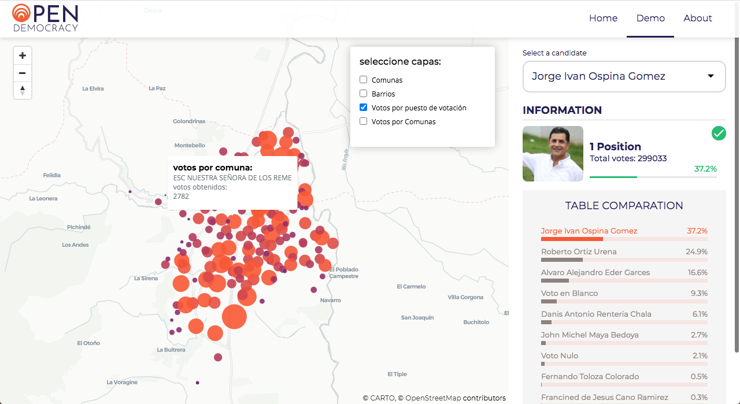Click Alvaro Alejandro Eder Garces' percentage bar
This screenshot has width=740, height=404.
624,280
